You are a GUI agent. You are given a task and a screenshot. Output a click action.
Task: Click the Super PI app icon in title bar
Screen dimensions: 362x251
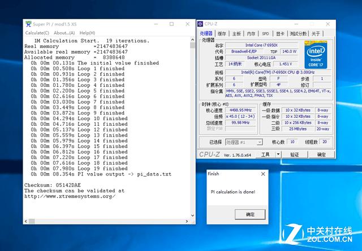click(28, 24)
